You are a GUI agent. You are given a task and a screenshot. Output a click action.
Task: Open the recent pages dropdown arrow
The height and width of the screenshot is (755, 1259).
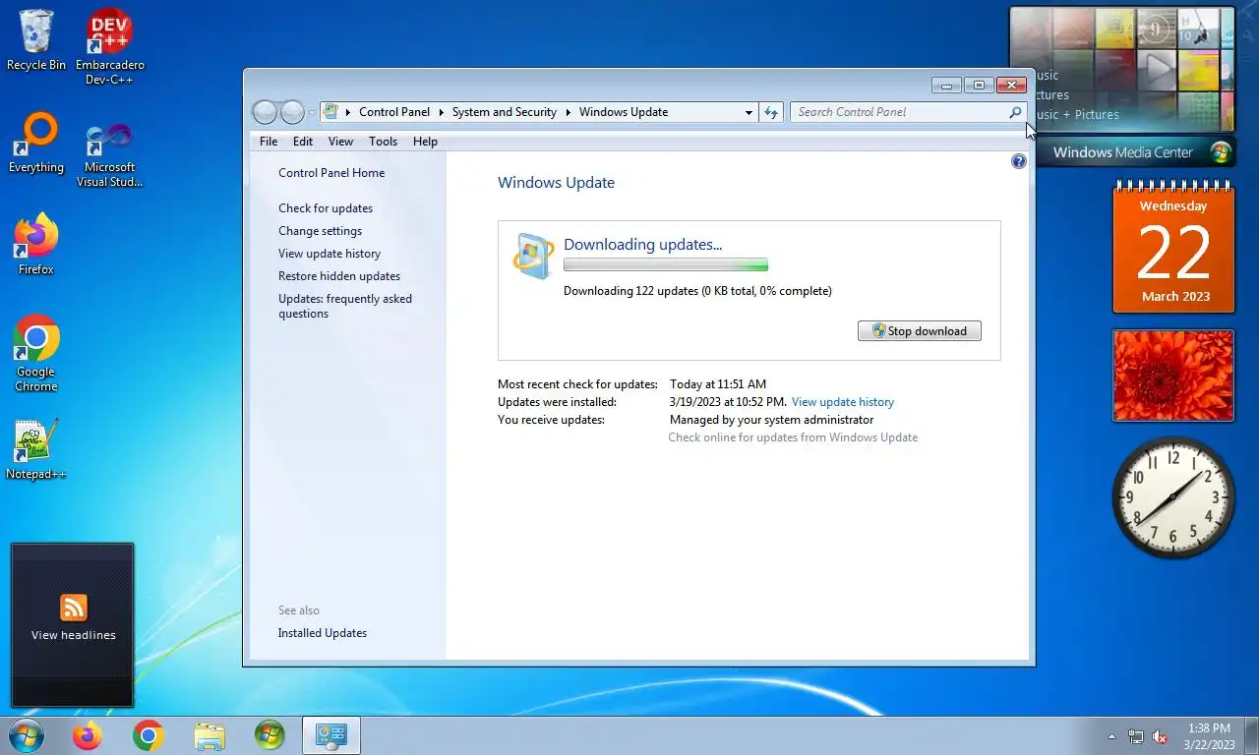coord(312,112)
